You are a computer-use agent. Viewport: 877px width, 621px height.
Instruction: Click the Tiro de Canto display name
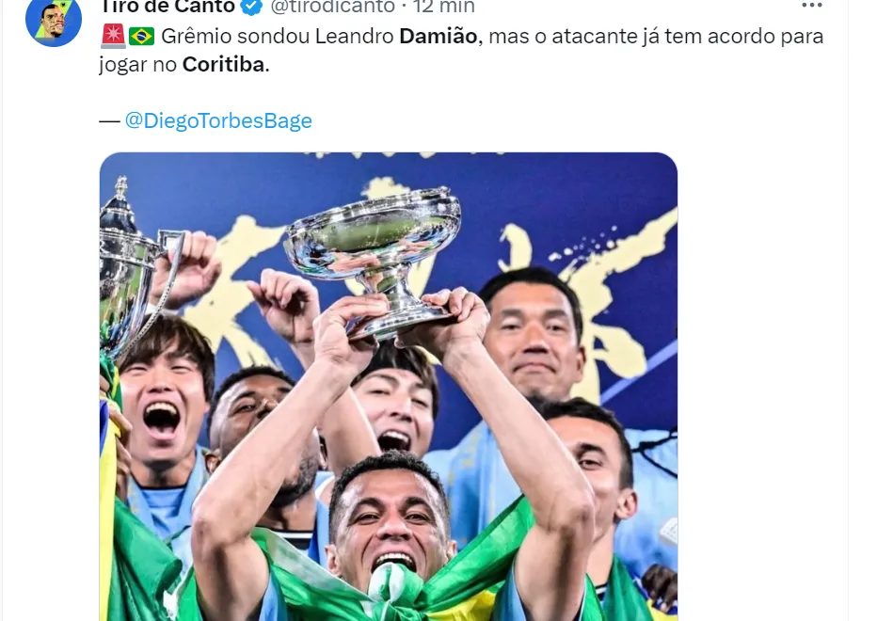[x=167, y=7]
